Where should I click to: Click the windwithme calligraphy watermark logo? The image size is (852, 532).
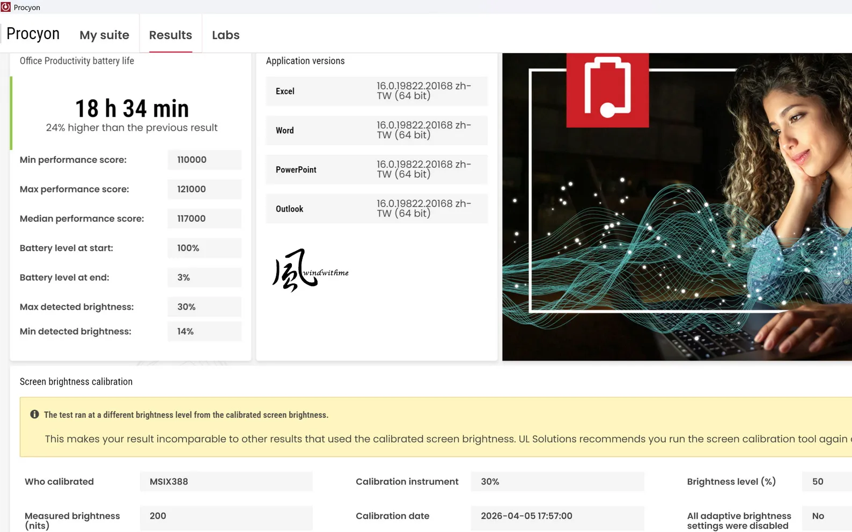tap(310, 271)
